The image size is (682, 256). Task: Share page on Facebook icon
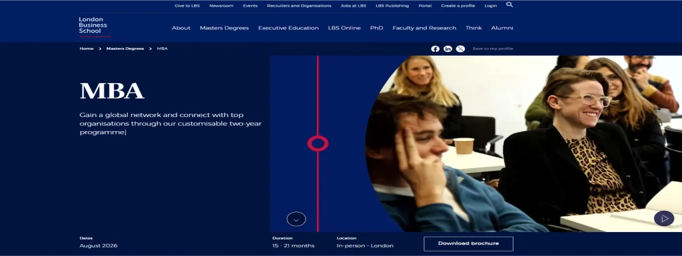435,49
